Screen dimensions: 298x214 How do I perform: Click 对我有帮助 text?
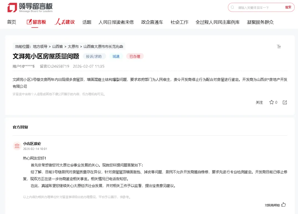pyautogui.click(x=272, y=205)
